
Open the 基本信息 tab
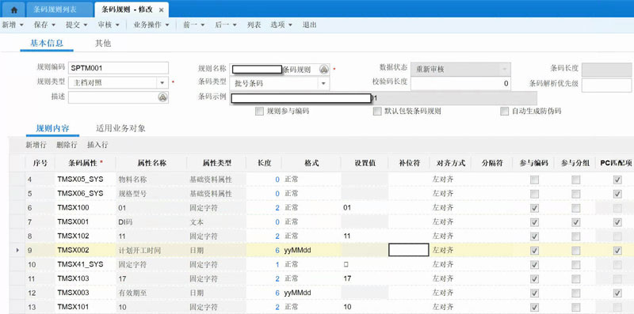pos(47,44)
